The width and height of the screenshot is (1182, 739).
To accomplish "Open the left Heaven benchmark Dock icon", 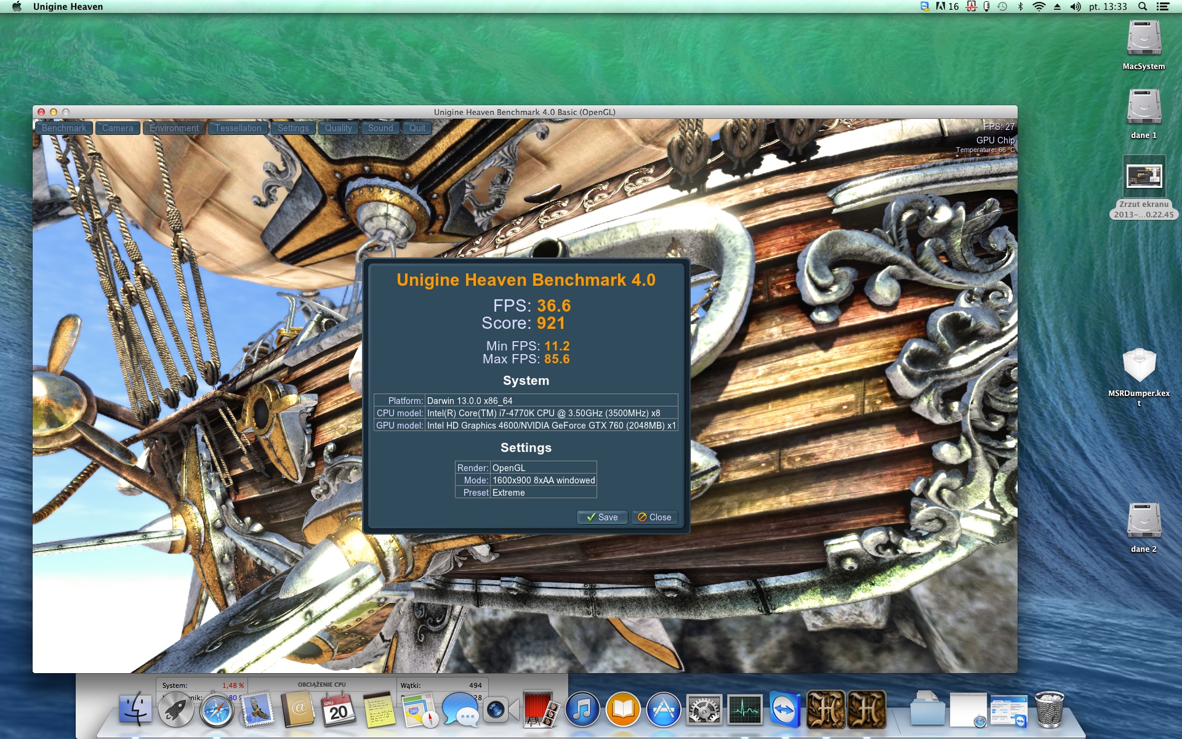I will pos(826,709).
